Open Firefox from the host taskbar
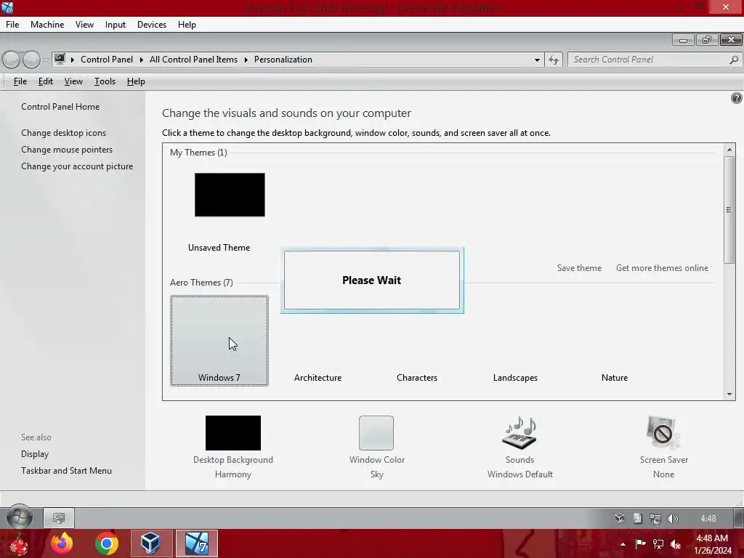Viewport: 744px width, 558px height. tap(62, 543)
